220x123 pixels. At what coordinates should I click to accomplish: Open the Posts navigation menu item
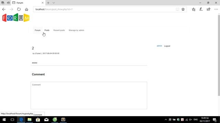47,30
